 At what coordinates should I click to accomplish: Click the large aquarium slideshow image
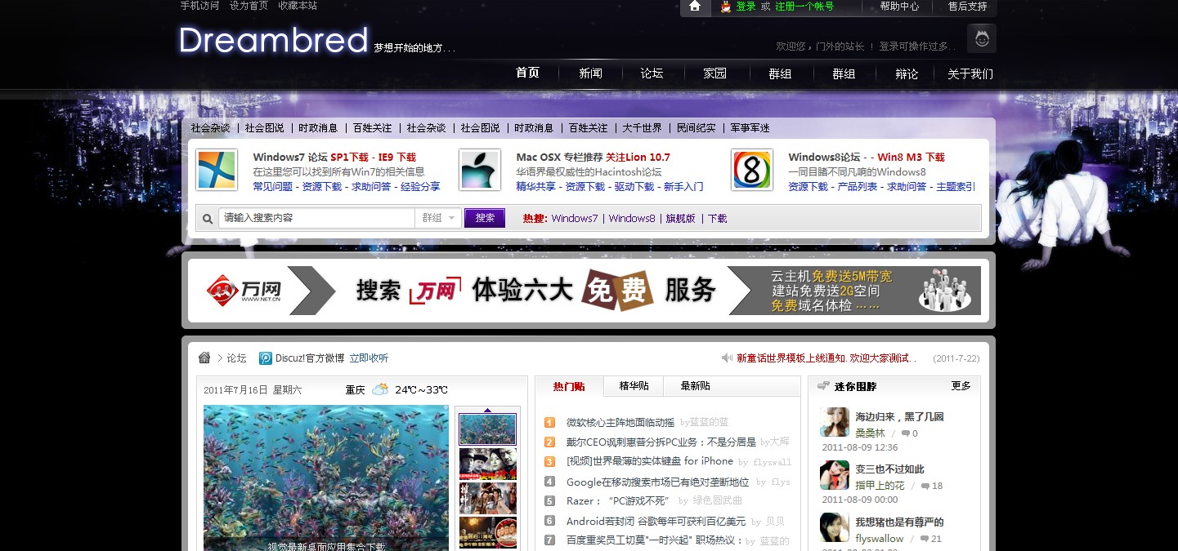pyautogui.click(x=325, y=478)
